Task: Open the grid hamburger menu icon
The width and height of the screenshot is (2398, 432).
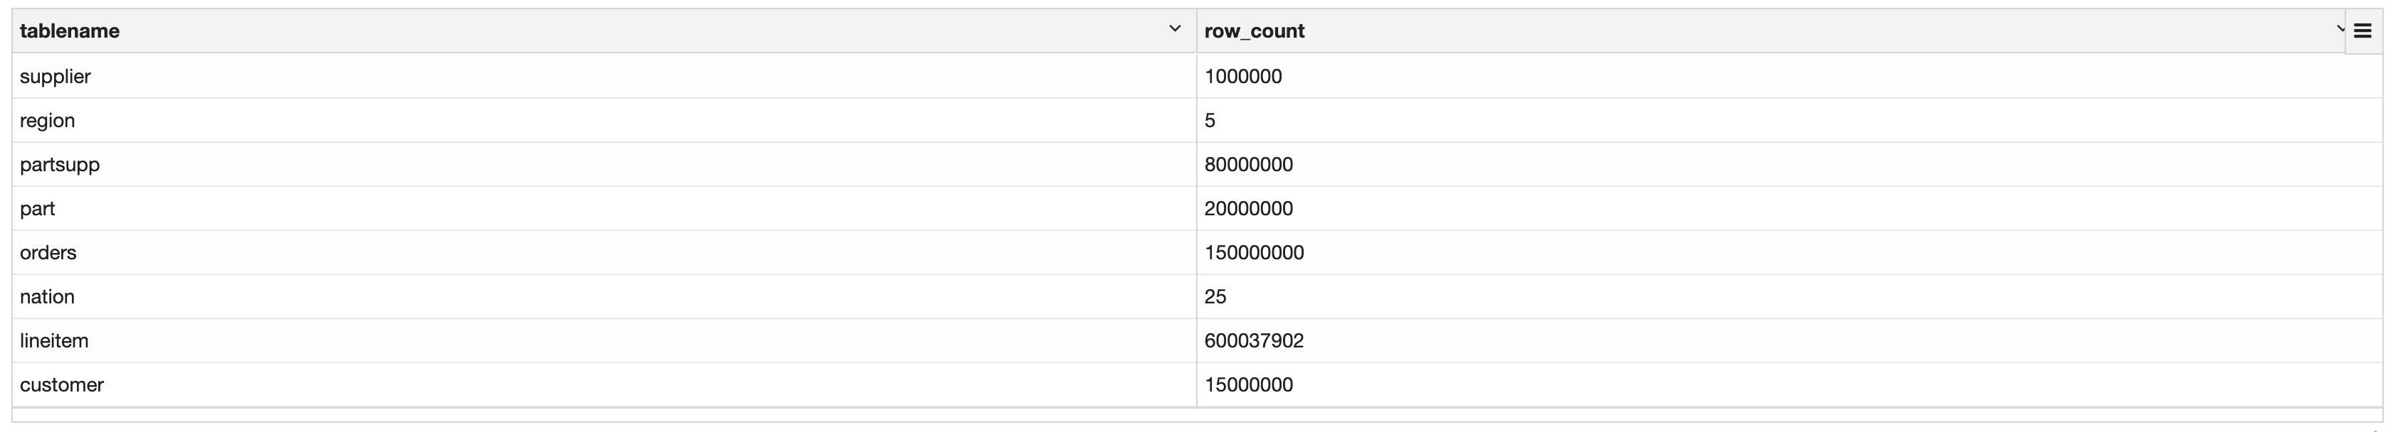Action: 2362,31
